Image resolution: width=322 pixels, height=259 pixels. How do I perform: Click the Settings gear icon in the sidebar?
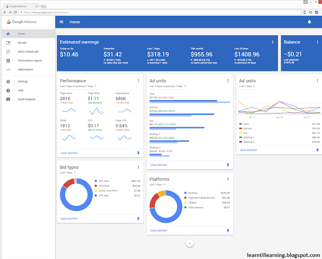(8, 82)
